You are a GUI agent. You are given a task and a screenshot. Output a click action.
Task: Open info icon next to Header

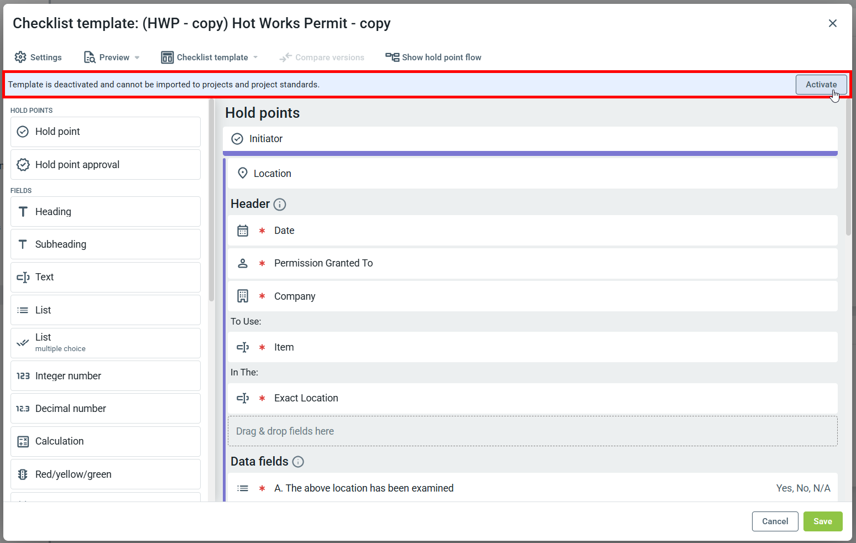point(280,205)
